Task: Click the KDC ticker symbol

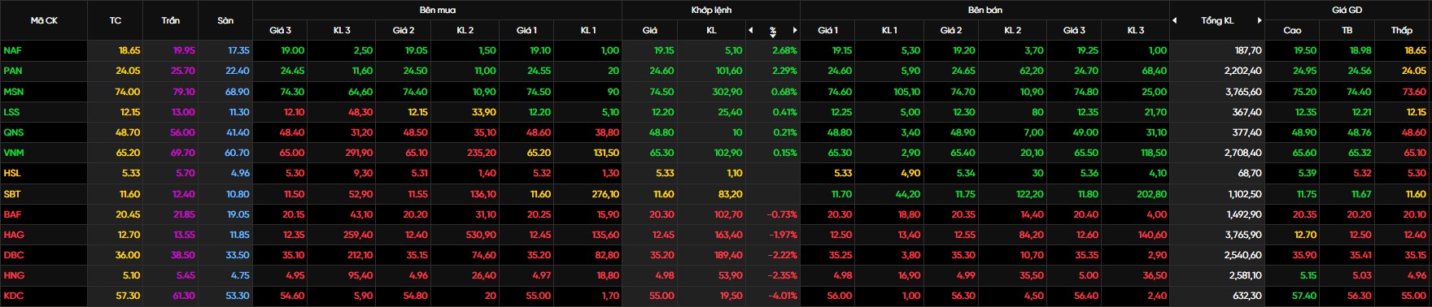Action: [13, 296]
